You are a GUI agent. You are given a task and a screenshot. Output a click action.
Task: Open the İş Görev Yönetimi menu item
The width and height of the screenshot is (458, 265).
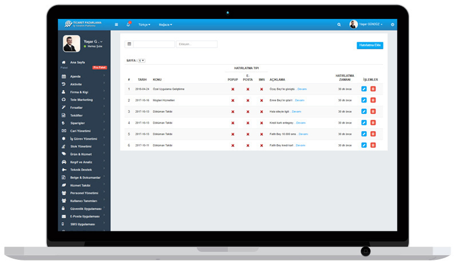pos(84,139)
